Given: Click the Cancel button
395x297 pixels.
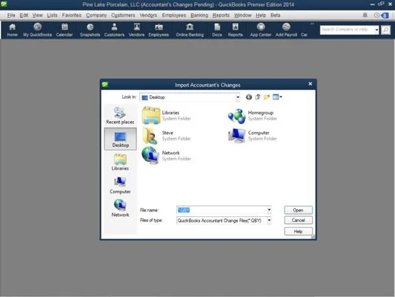Looking at the screenshot, I should tap(298, 221).
